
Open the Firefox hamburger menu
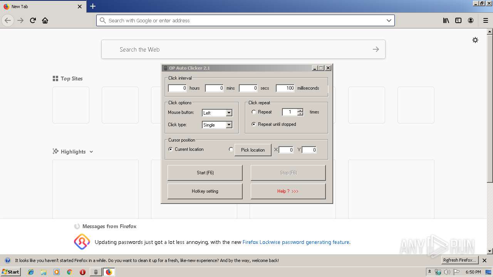coord(486,20)
